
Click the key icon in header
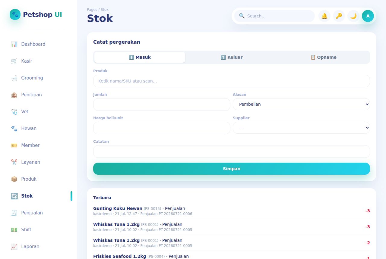pyautogui.click(x=339, y=16)
